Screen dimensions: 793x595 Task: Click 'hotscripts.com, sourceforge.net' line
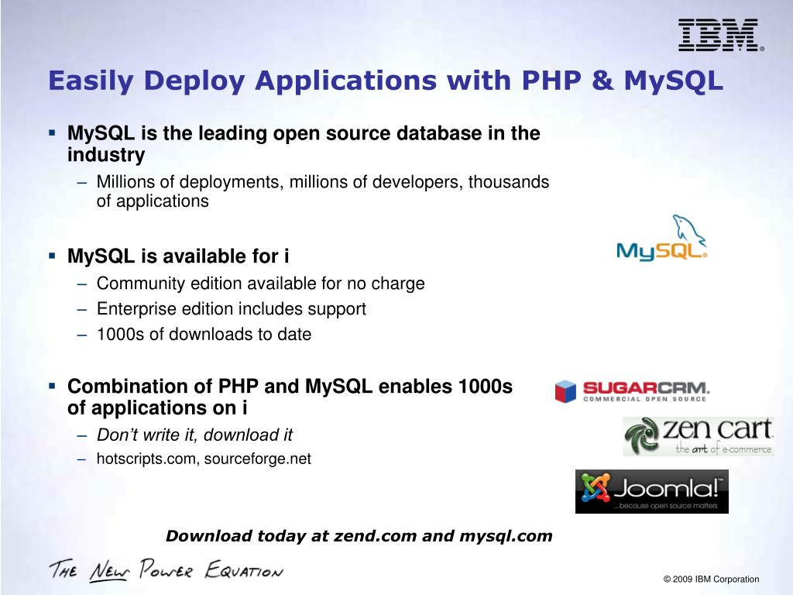tap(204, 459)
